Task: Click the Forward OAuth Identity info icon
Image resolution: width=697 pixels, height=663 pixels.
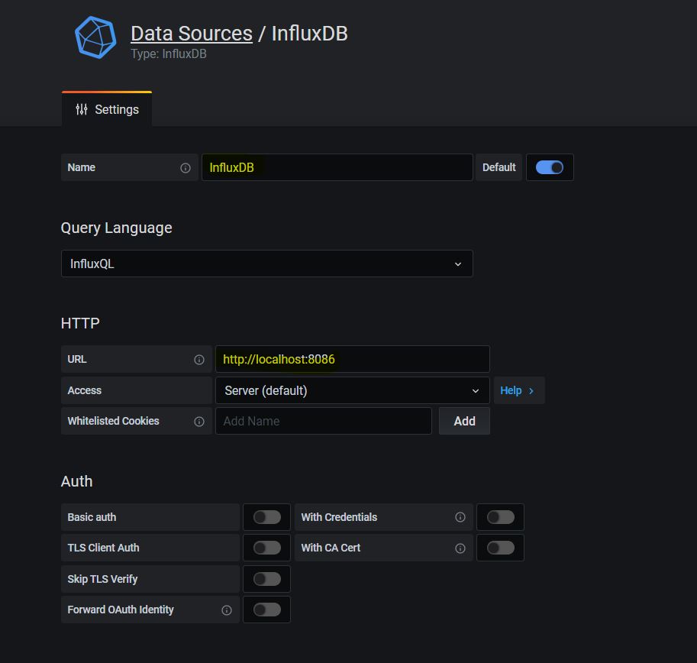Action: click(227, 610)
